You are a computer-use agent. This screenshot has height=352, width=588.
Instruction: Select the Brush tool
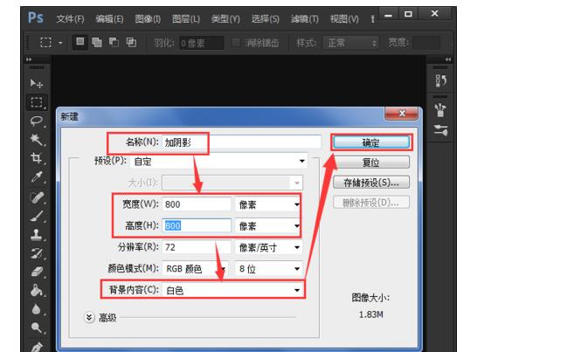point(37,216)
